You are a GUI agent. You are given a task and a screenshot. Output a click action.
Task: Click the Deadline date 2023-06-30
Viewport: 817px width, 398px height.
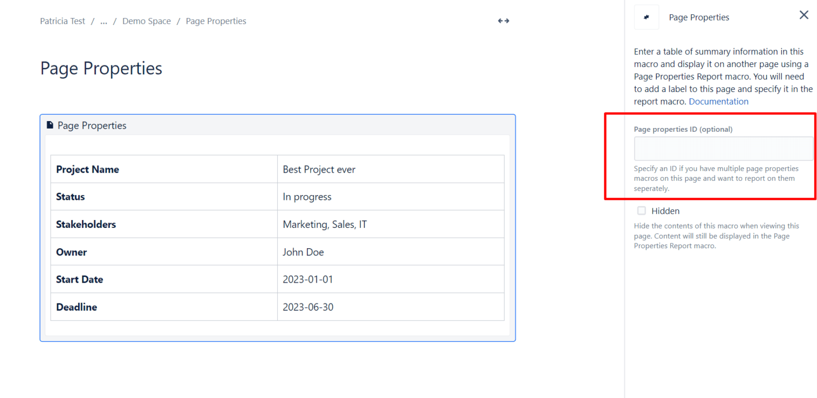[308, 307]
